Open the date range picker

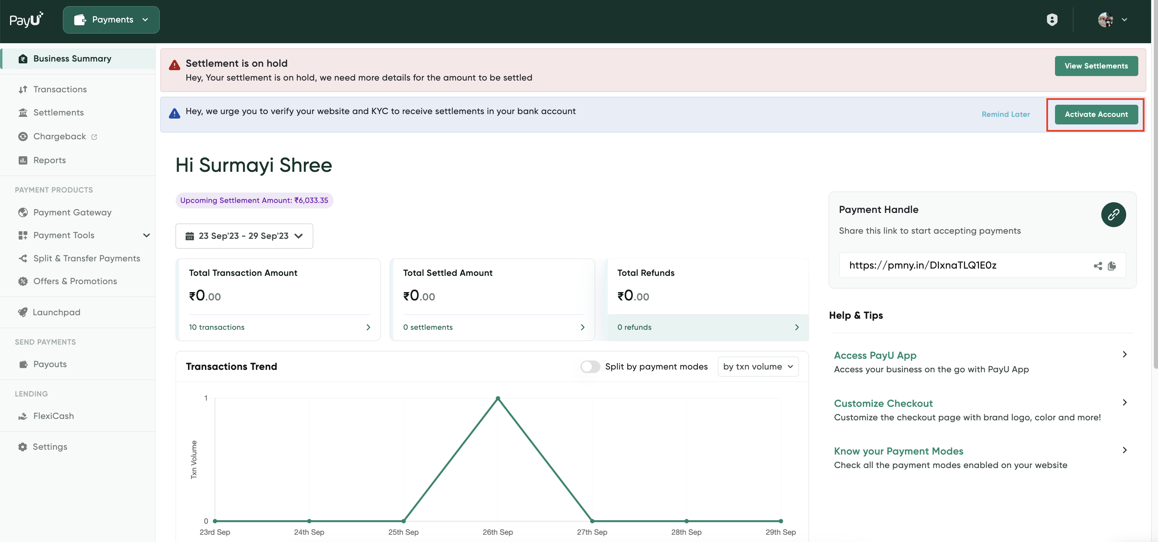244,236
